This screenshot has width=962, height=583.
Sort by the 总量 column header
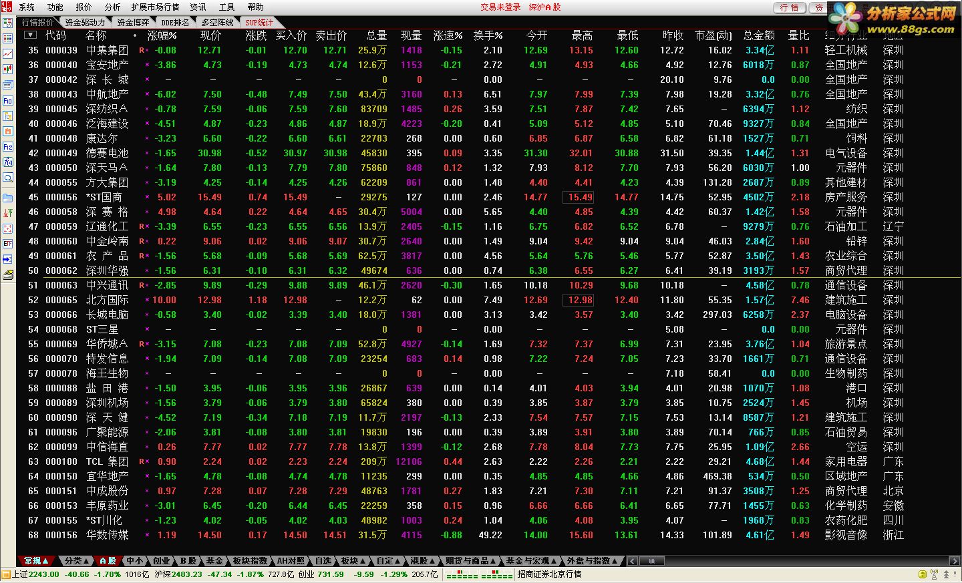pyautogui.click(x=376, y=35)
